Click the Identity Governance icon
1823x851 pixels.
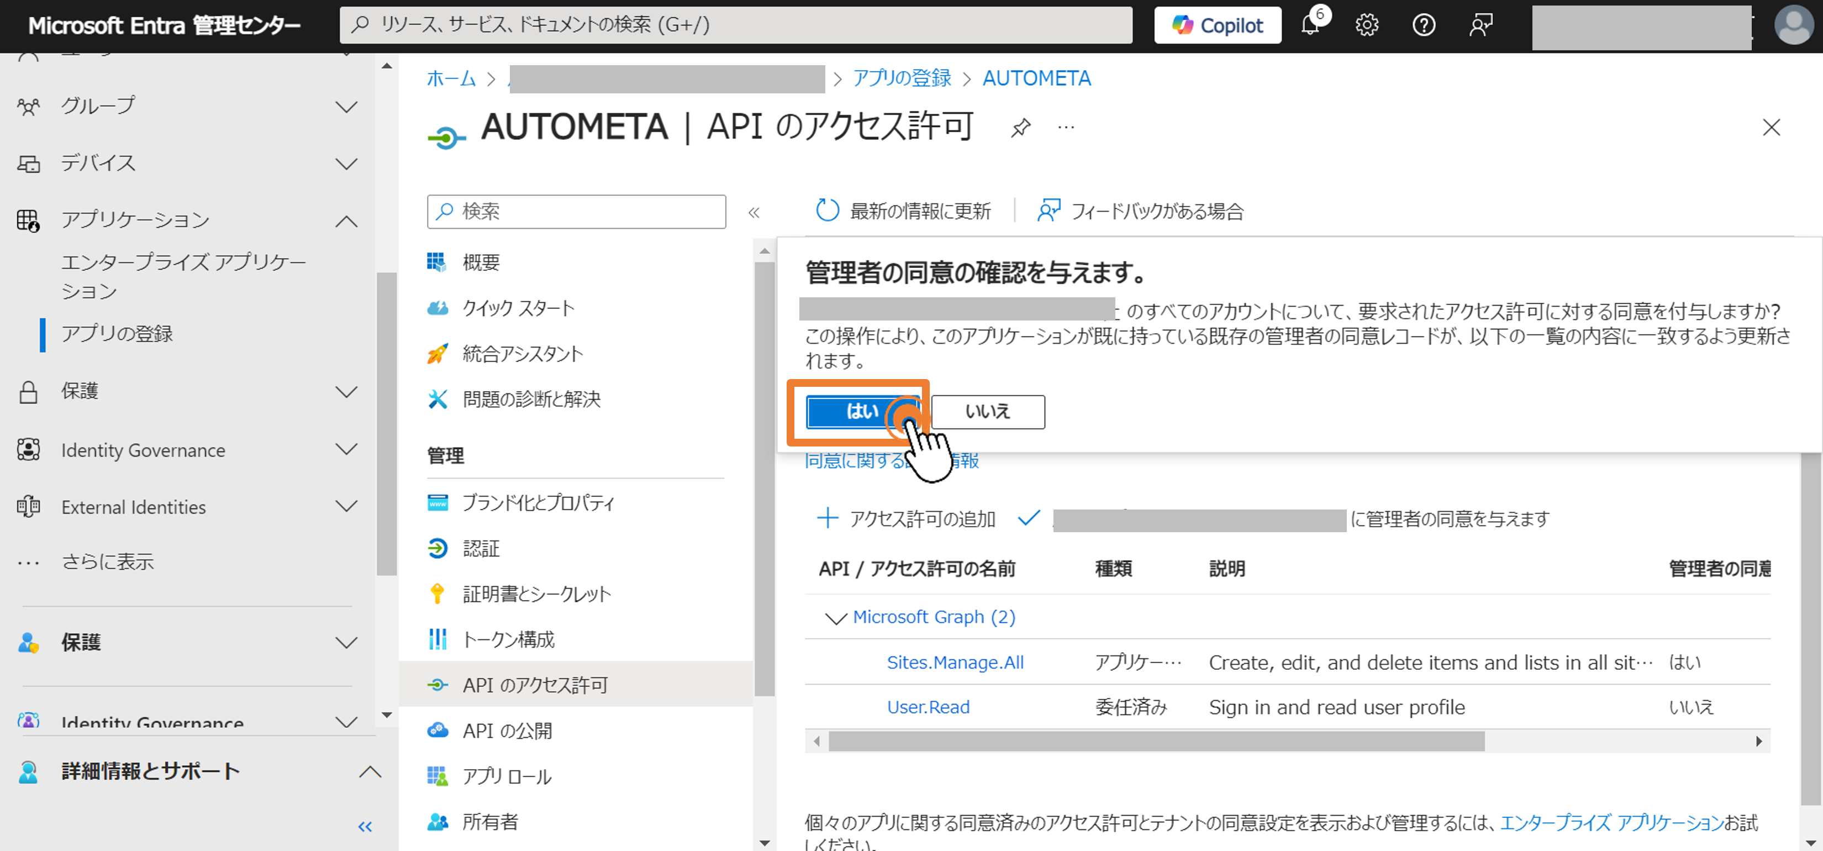pos(28,450)
